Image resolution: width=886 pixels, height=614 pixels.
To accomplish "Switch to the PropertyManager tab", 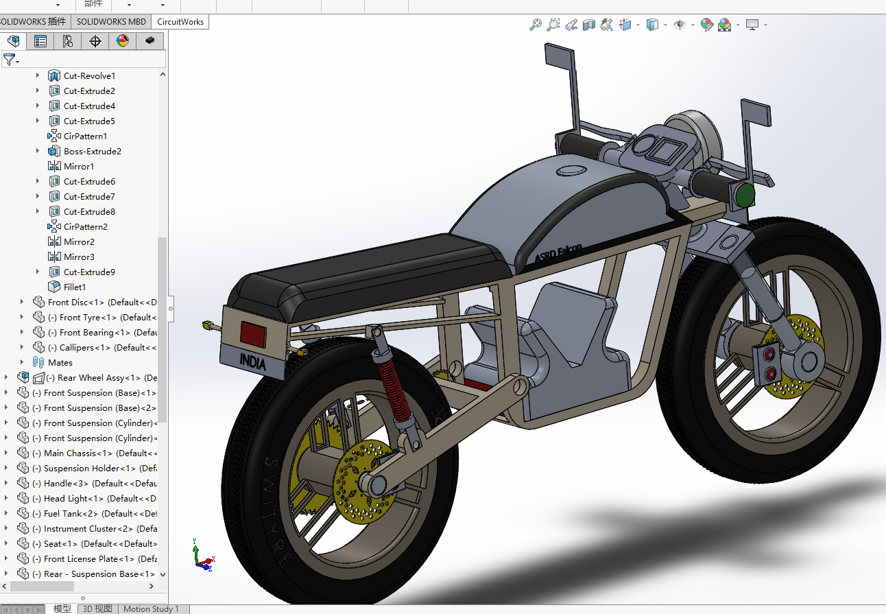I will pyautogui.click(x=40, y=41).
